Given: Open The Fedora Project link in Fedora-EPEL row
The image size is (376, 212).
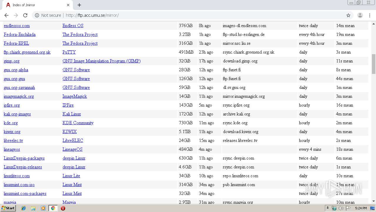Looking at the screenshot, I should (80, 43).
